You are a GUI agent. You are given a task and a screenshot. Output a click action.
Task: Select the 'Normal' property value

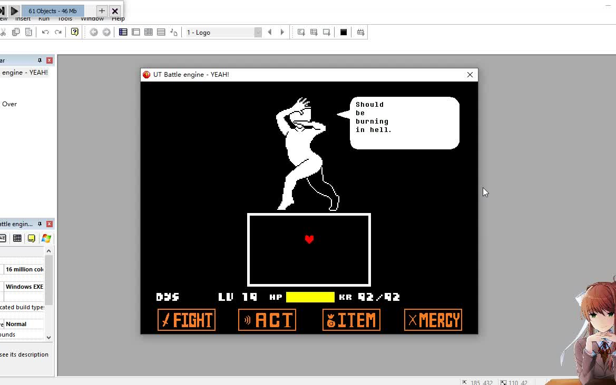[x=16, y=324]
